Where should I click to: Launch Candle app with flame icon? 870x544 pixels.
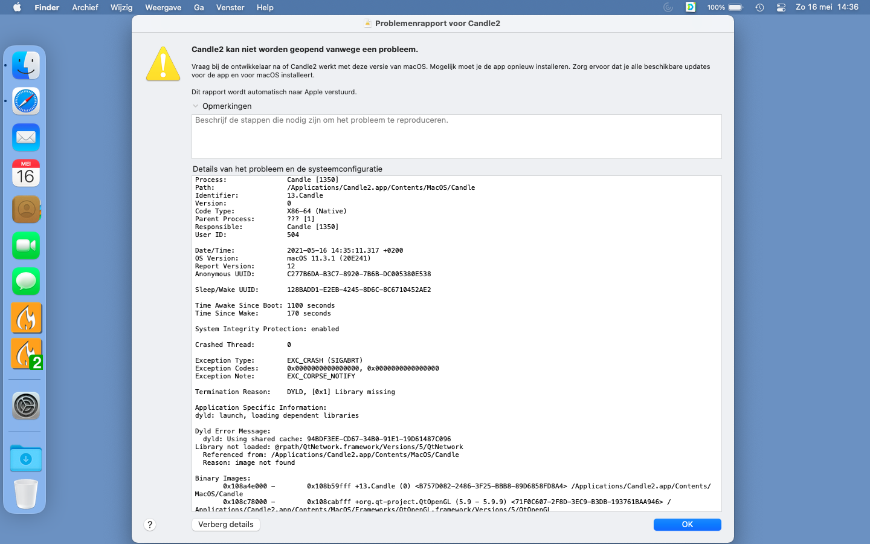[x=26, y=317]
